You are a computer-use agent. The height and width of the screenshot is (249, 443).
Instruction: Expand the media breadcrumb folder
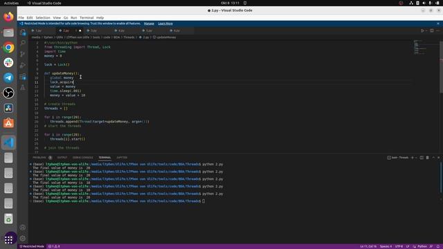[36, 37]
